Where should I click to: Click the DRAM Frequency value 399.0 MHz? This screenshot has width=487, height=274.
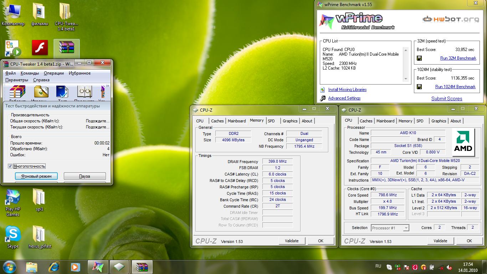277,161
